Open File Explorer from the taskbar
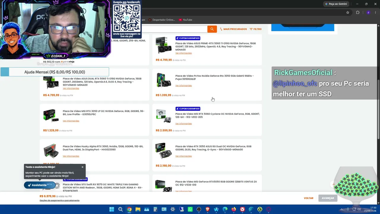Viewport: 380px width, 214px height. pyautogui.click(x=138, y=209)
